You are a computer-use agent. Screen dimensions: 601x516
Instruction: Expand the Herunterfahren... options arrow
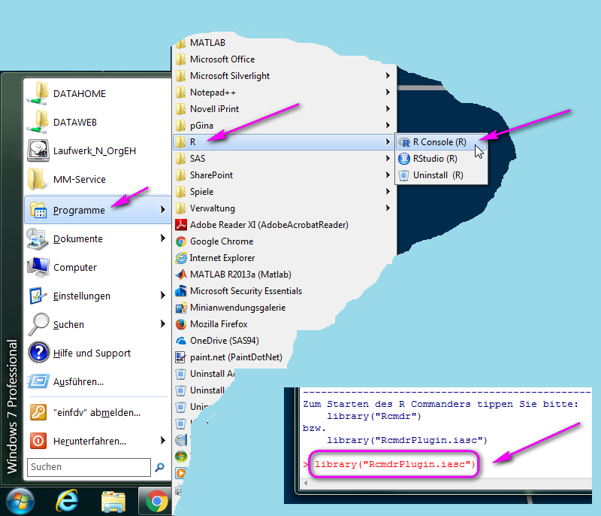coord(163,441)
